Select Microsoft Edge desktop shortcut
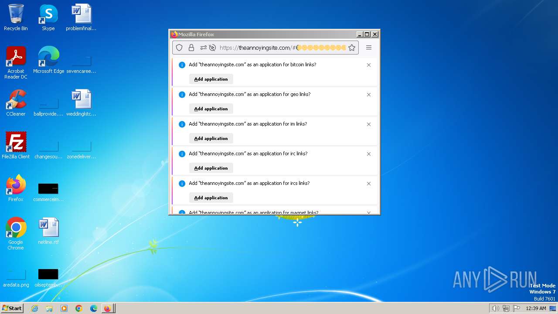Image resolution: width=558 pixels, height=314 pixels. pyautogui.click(x=48, y=60)
